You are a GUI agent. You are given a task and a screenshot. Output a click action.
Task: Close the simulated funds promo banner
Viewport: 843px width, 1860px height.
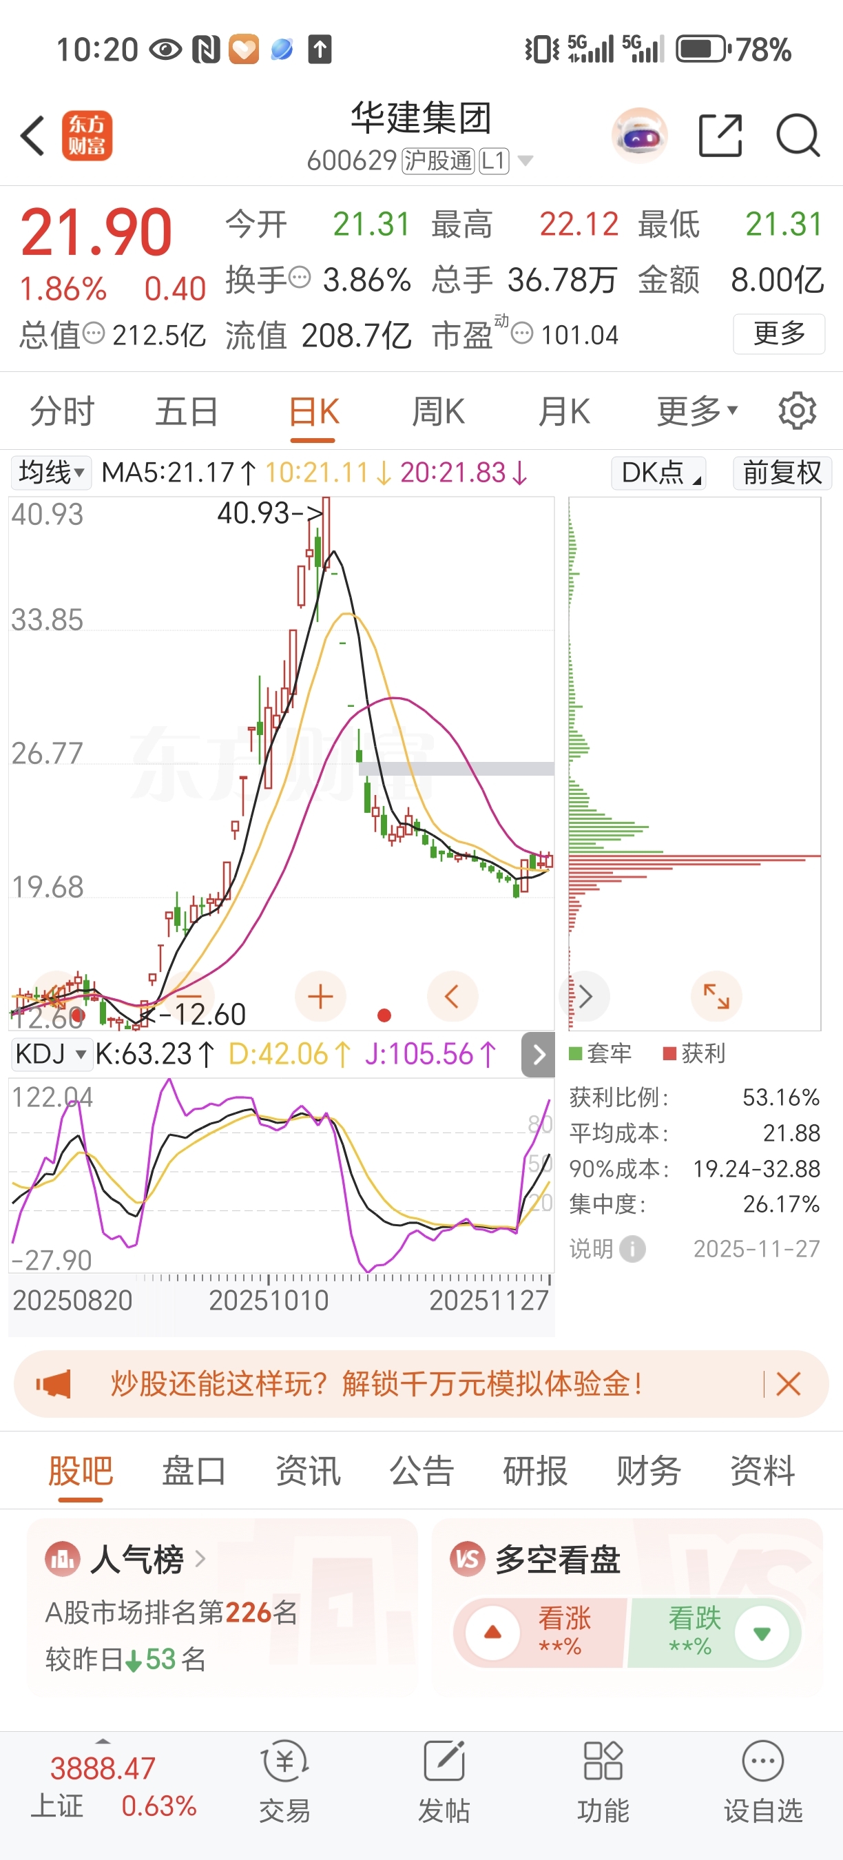[788, 1384]
